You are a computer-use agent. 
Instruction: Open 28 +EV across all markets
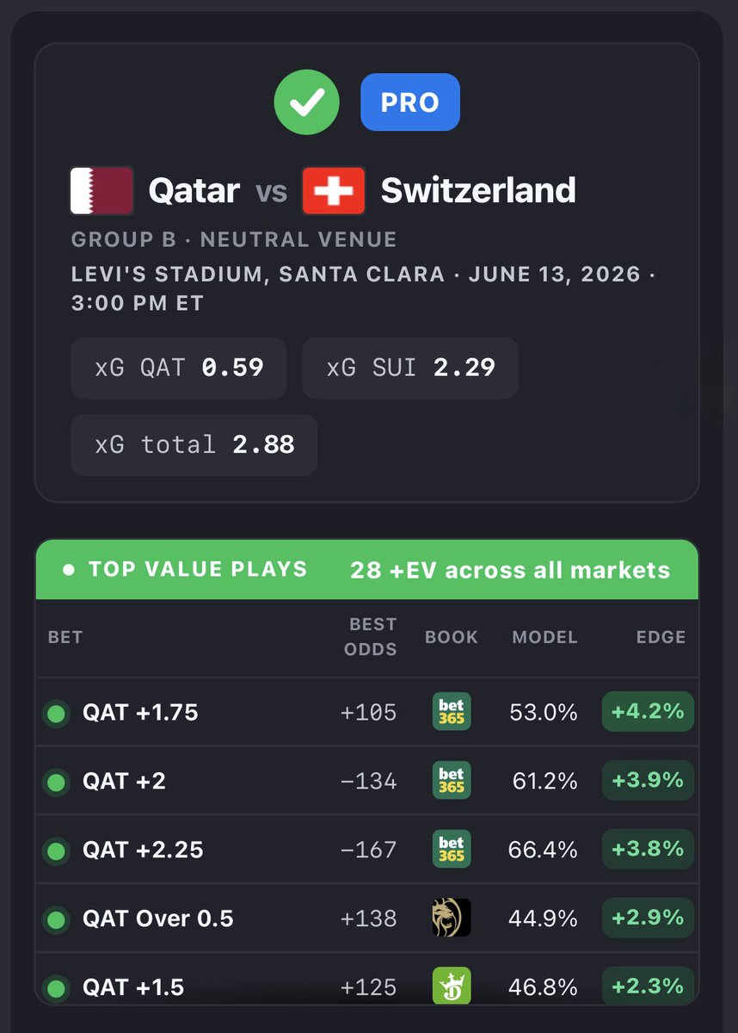(510, 570)
